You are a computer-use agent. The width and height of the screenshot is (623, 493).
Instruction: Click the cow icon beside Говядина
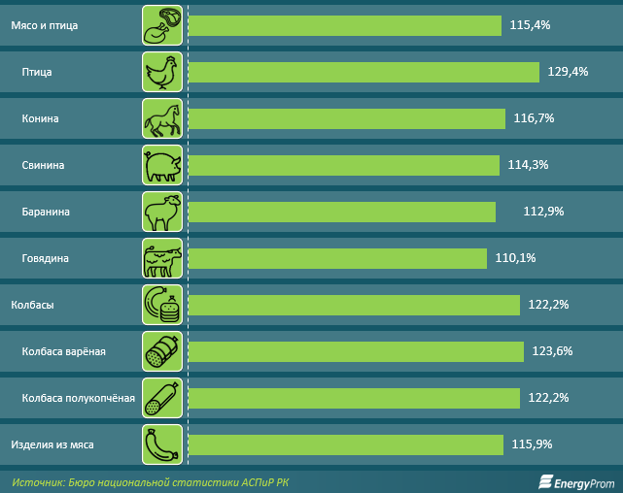point(161,258)
